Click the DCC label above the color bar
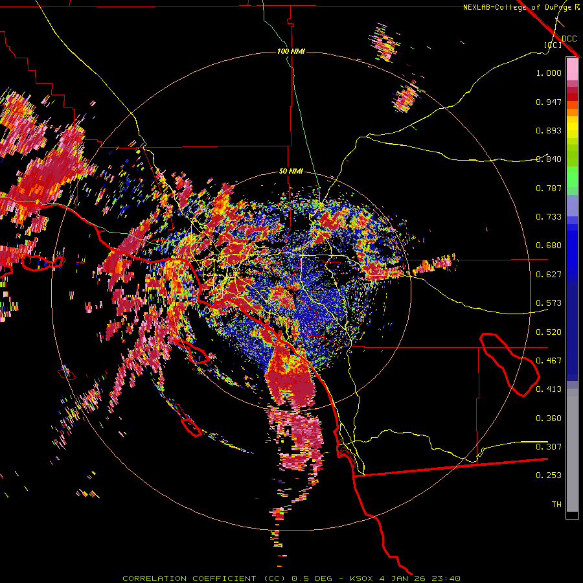The height and width of the screenshot is (583, 583). coord(569,39)
